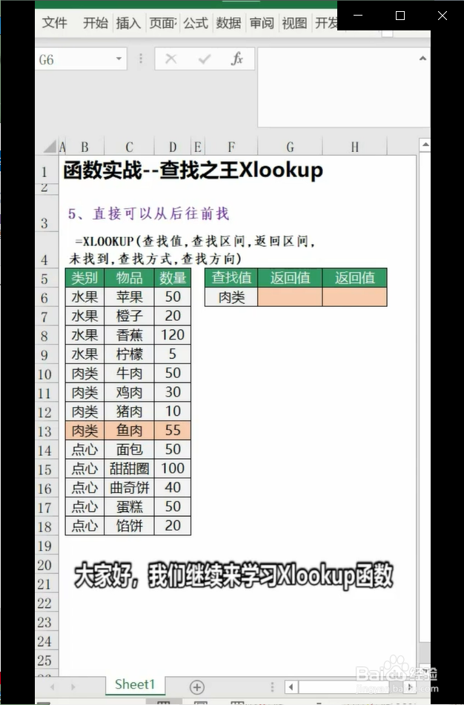
Task: Click the 蛋糕 cell
Action: (129, 507)
